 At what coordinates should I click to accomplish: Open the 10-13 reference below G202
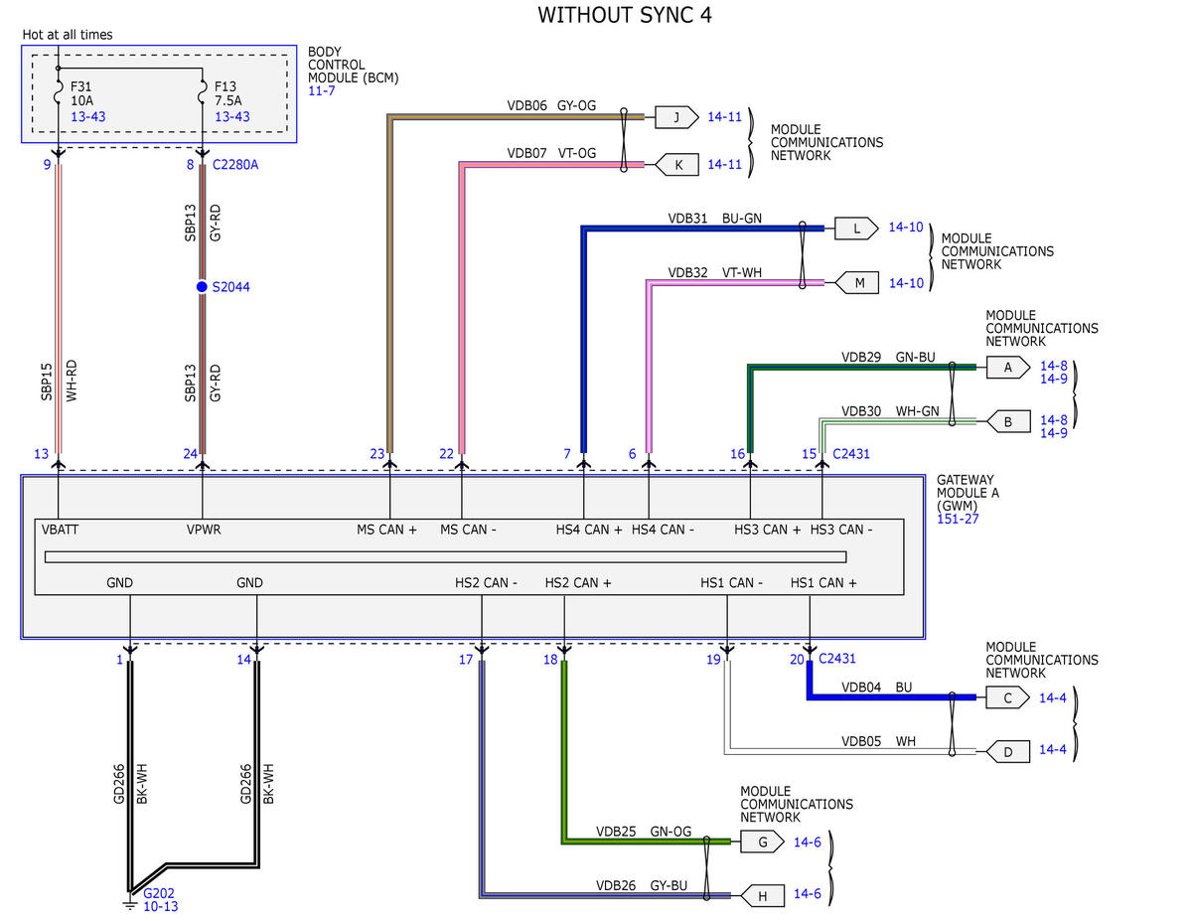[x=161, y=907]
